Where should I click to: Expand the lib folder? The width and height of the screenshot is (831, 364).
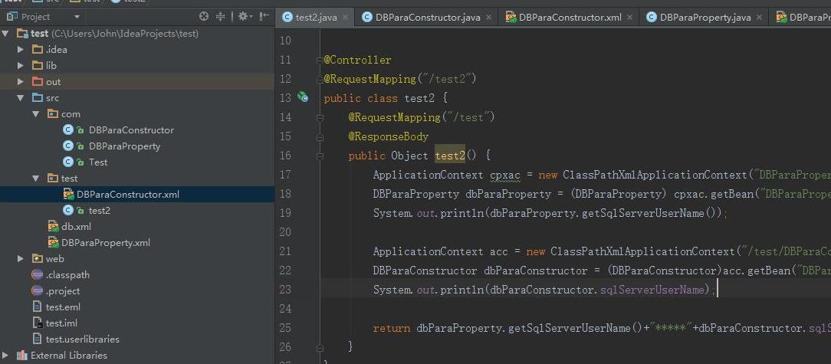[21, 66]
